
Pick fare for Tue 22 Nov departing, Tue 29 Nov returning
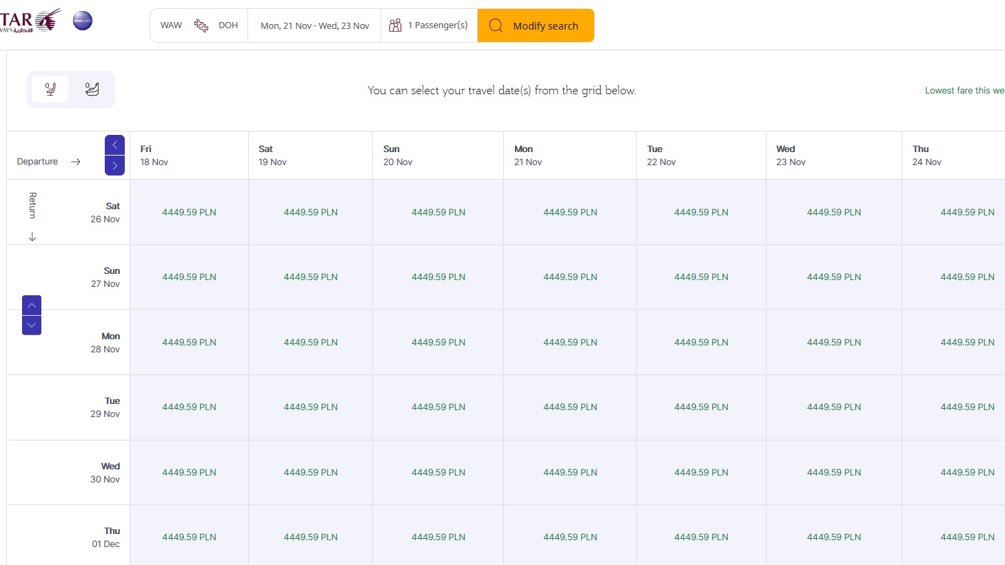point(701,407)
